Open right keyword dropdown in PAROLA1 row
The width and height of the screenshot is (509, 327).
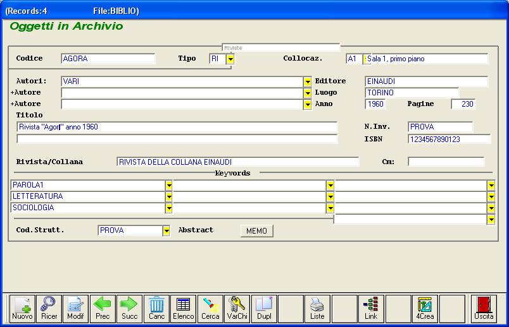491,185
